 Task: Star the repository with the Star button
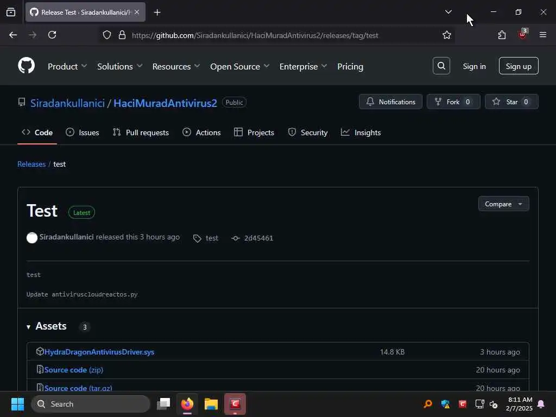click(511, 102)
